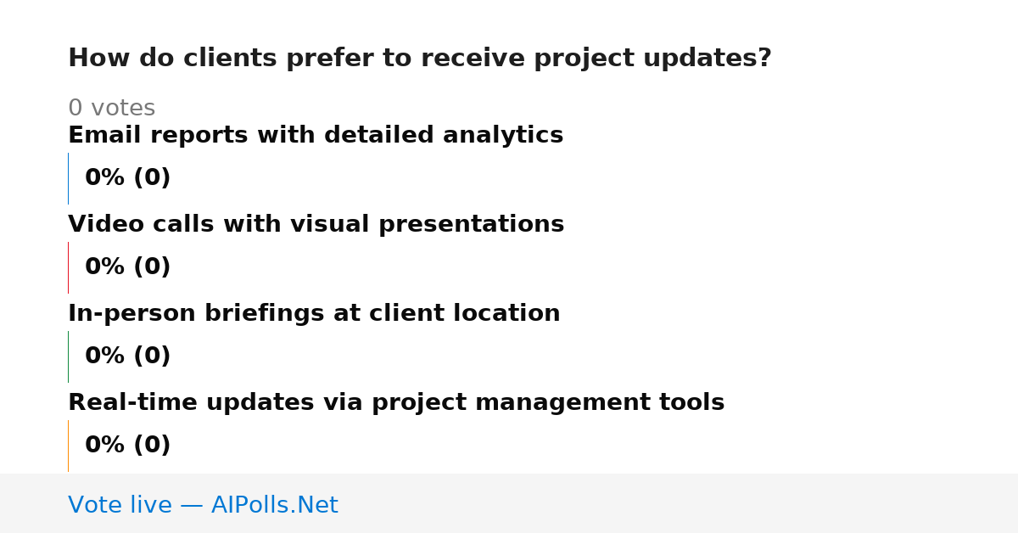1018x533 pixels.
Task: Choose the In-person briefings at client location option
Action: [314, 314]
